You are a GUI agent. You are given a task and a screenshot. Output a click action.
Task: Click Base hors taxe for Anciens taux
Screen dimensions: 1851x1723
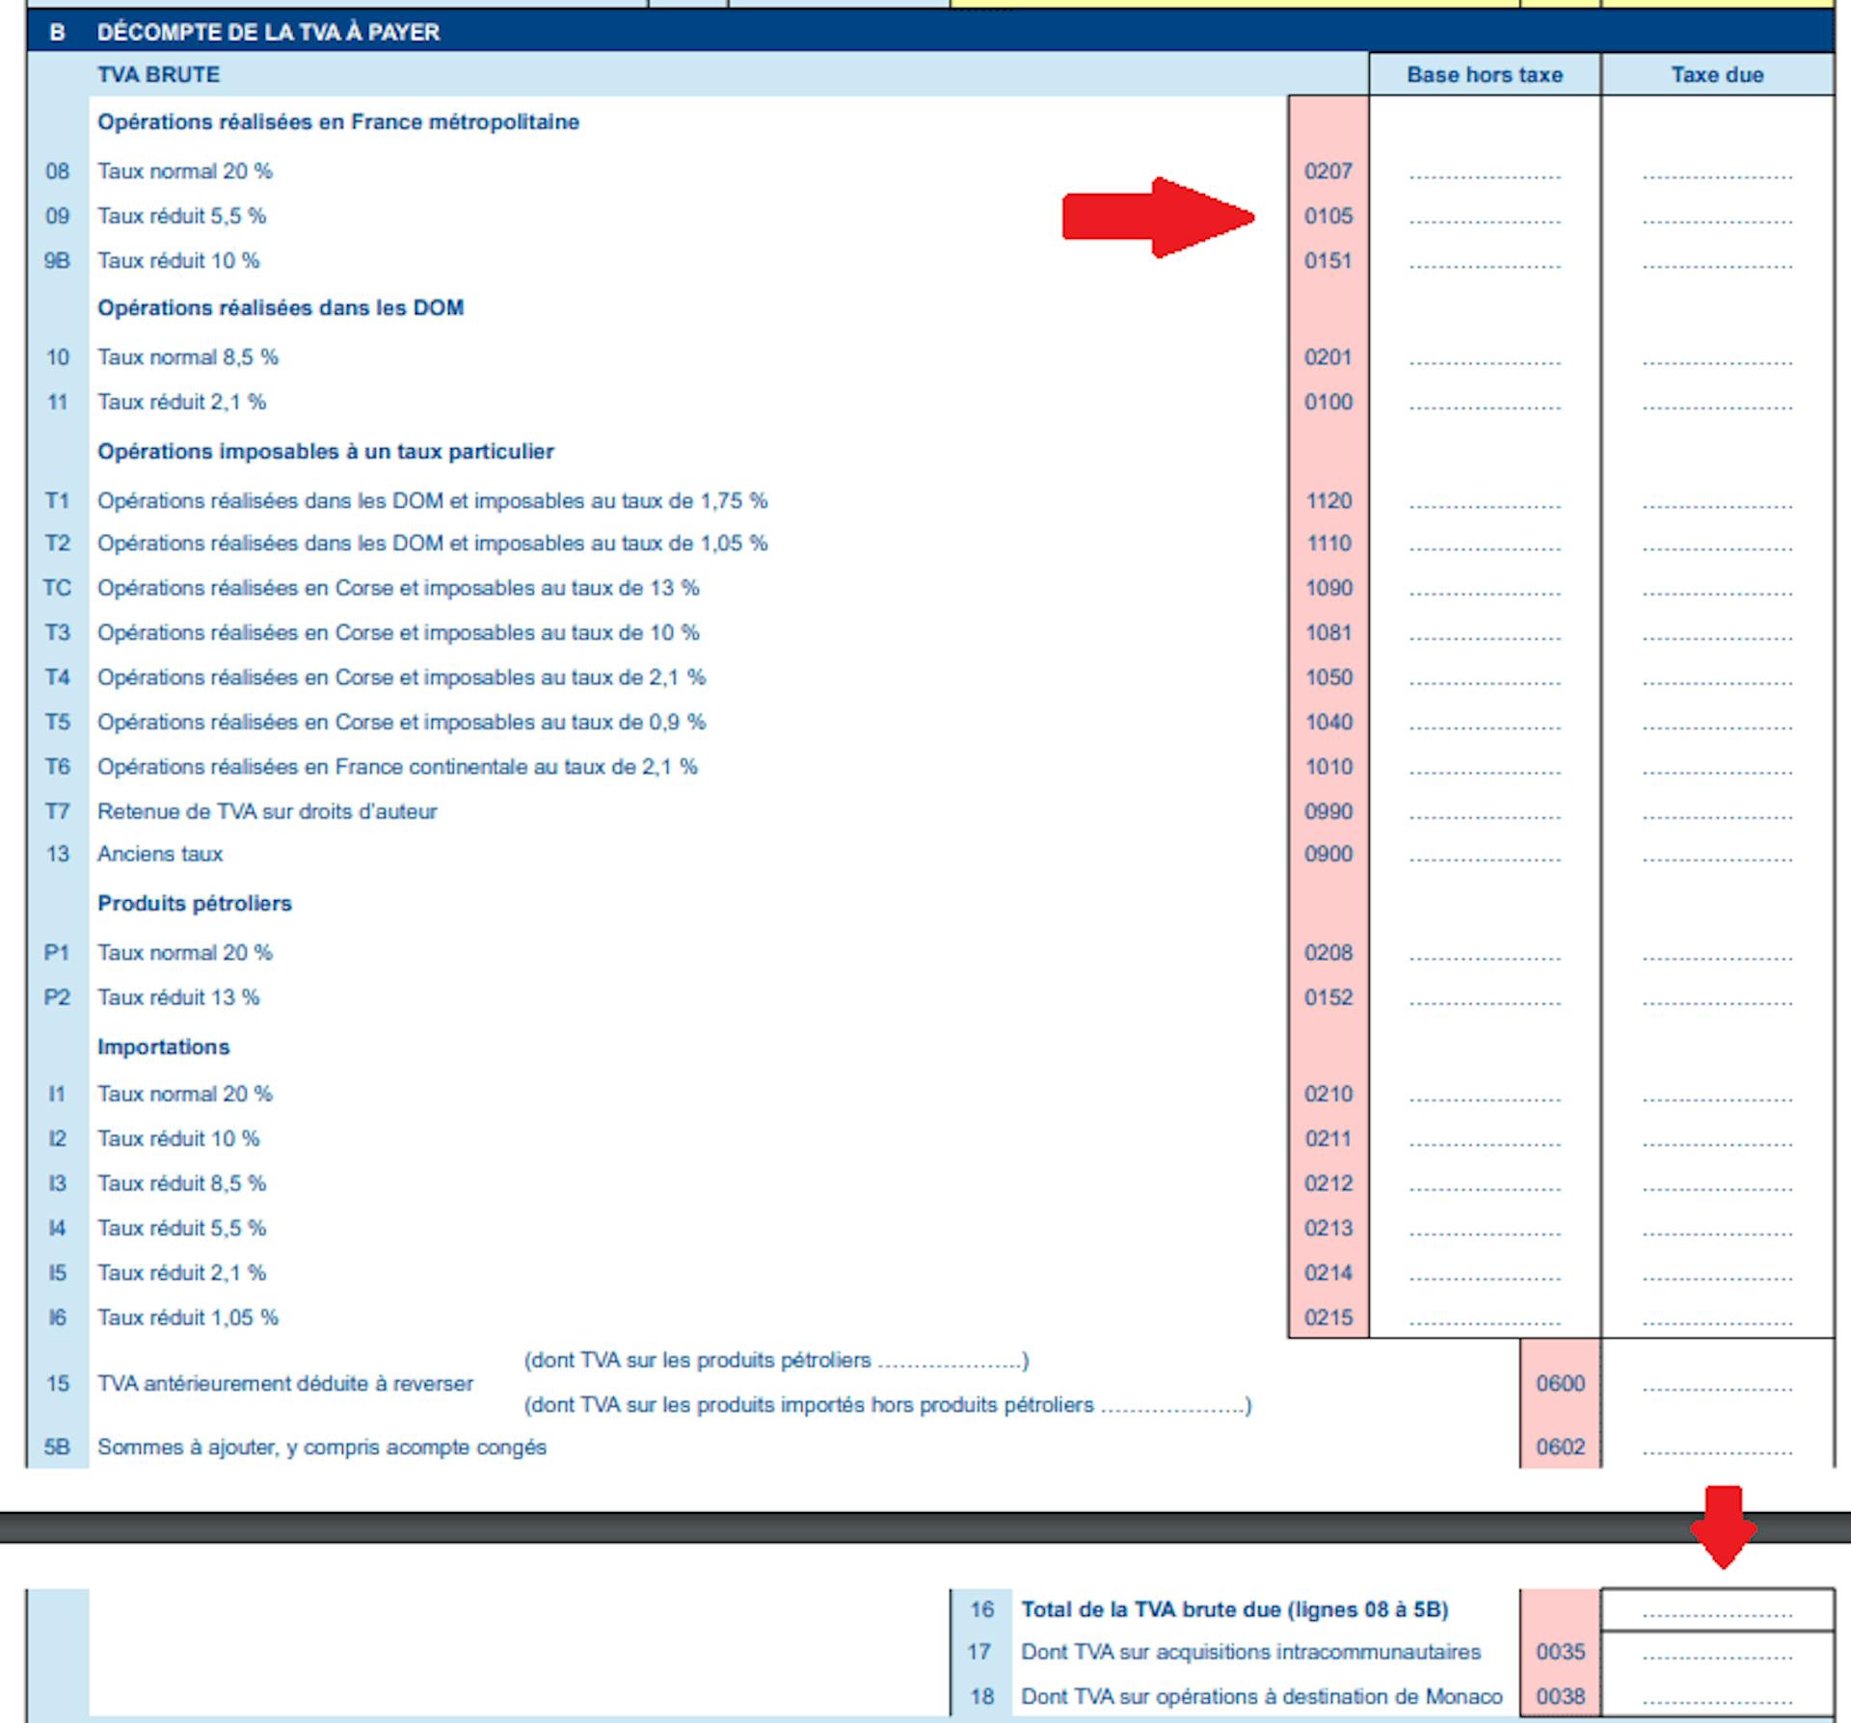coord(1485,855)
